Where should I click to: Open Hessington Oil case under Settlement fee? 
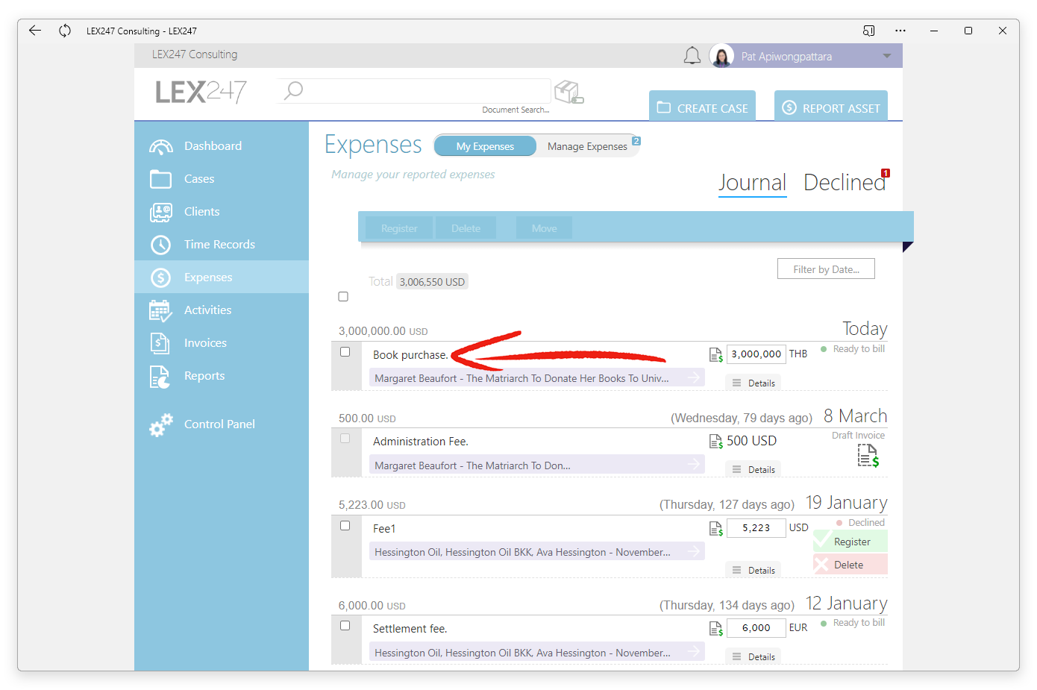click(x=536, y=653)
